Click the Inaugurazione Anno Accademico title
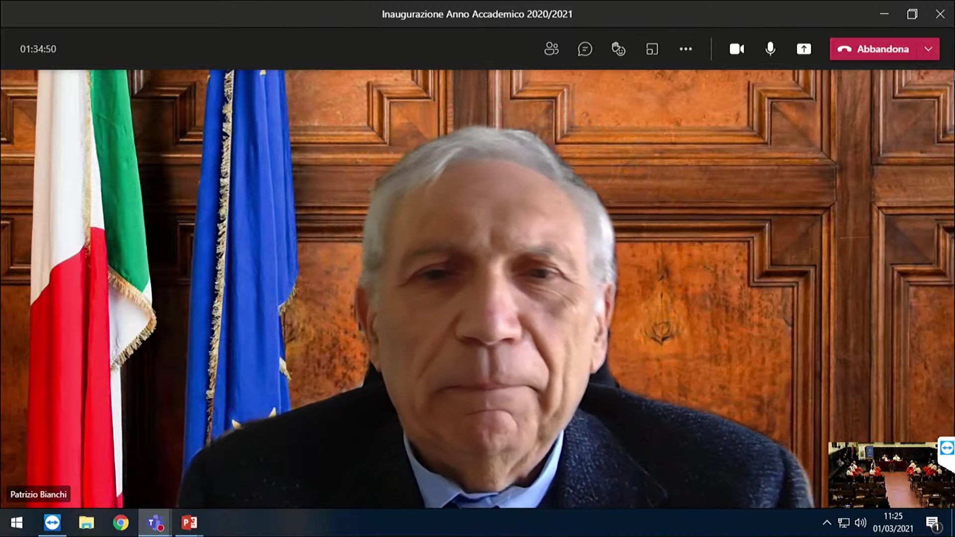The image size is (955, 537). pyautogui.click(x=477, y=14)
